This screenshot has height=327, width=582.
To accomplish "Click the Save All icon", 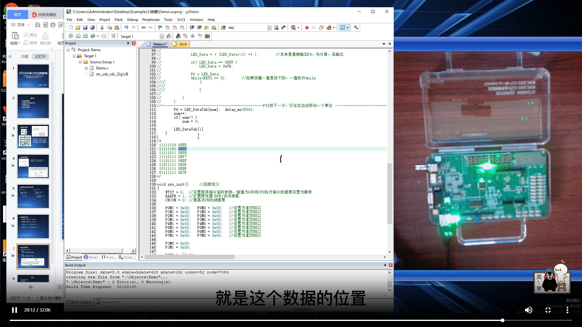I will tap(92, 28).
